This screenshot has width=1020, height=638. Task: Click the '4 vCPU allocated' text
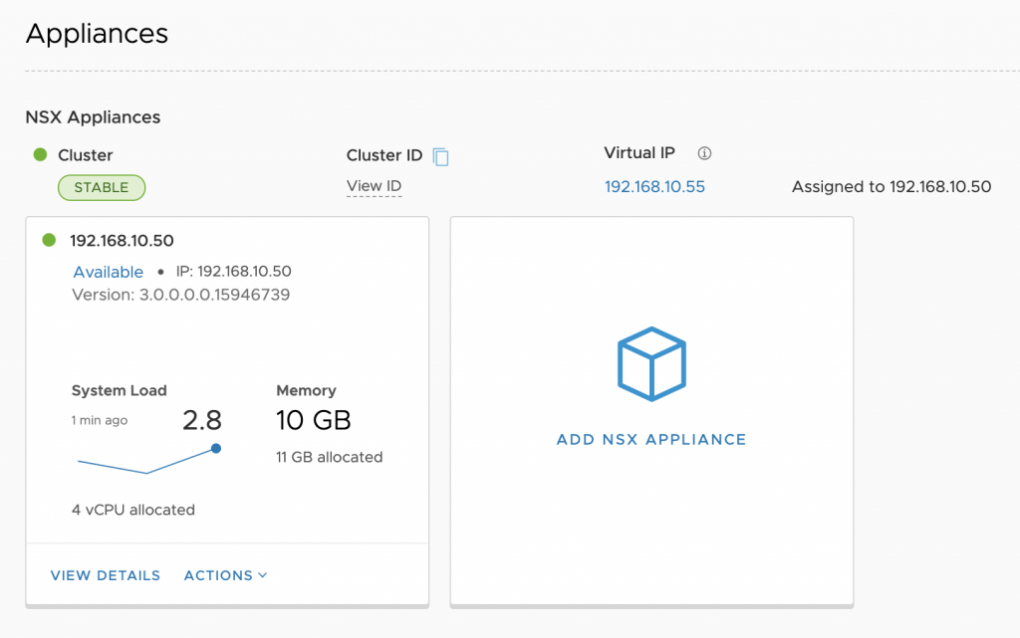click(133, 510)
